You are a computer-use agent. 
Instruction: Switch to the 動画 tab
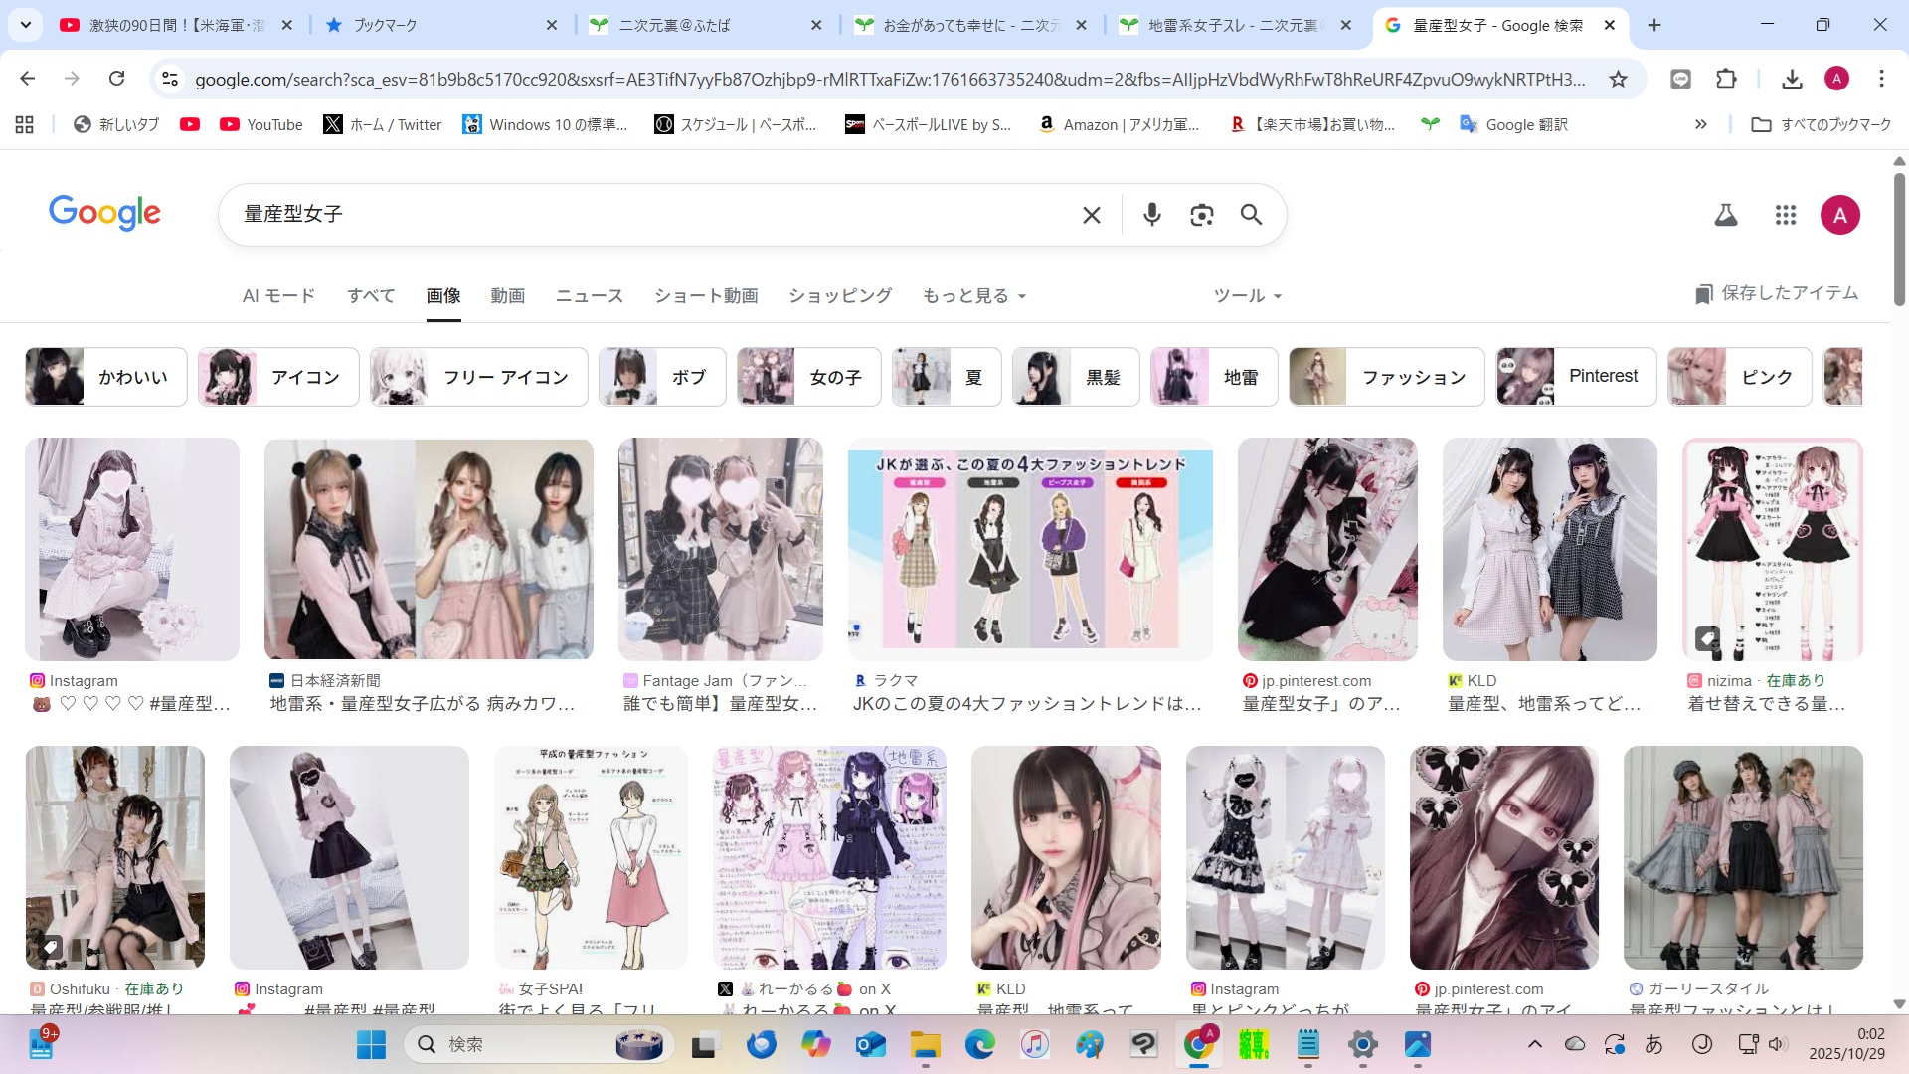pyautogui.click(x=507, y=296)
